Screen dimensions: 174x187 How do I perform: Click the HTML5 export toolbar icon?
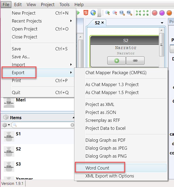click(x=86, y=13)
